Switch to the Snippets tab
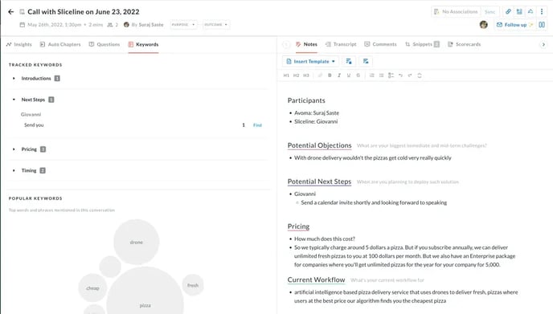This screenshot has width=553, height=314. 422,44
